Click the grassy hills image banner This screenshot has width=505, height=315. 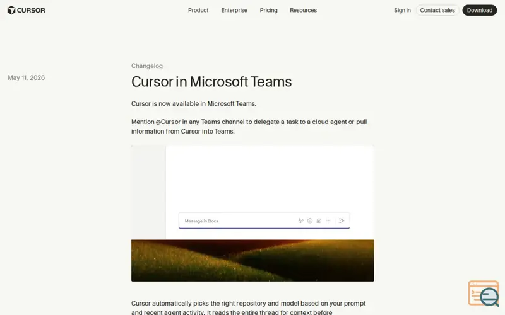(x=252, y=260)
